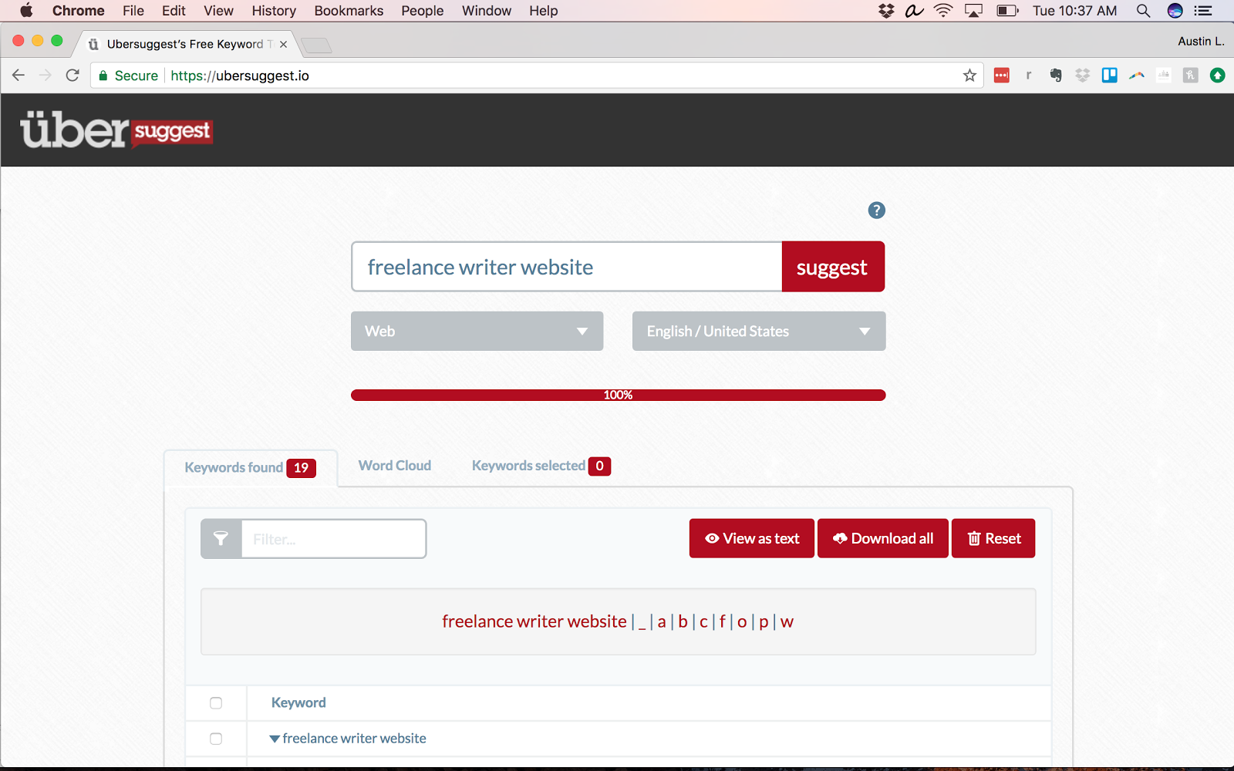
Task: Open the People menu
Action: point(423,11)
